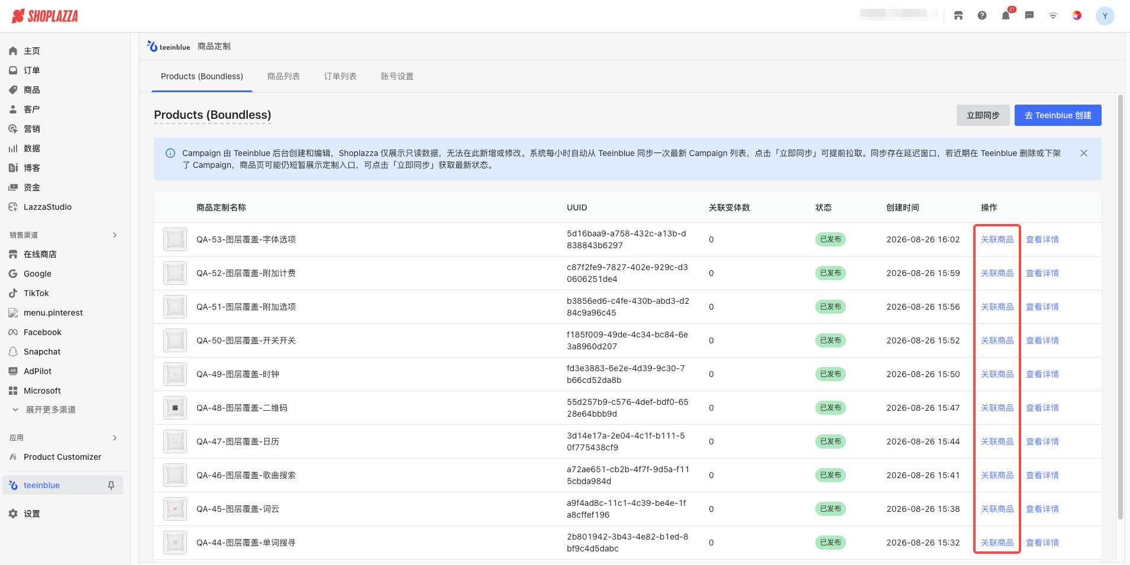Expand the 销售渠道 section arrow
The width and height of the screenshot is (1130, 565).
115,235
